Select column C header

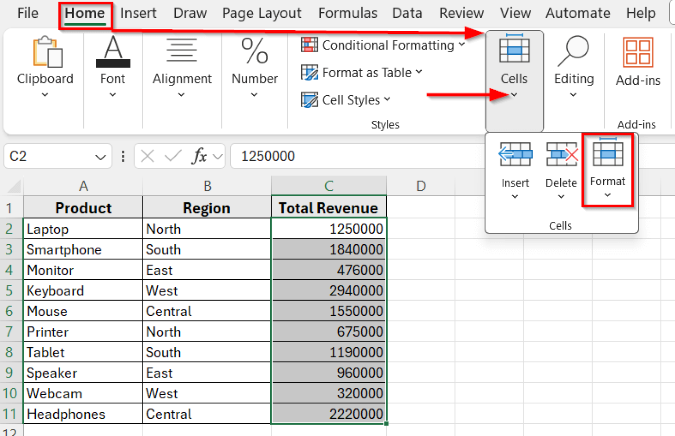pos(329,186)
